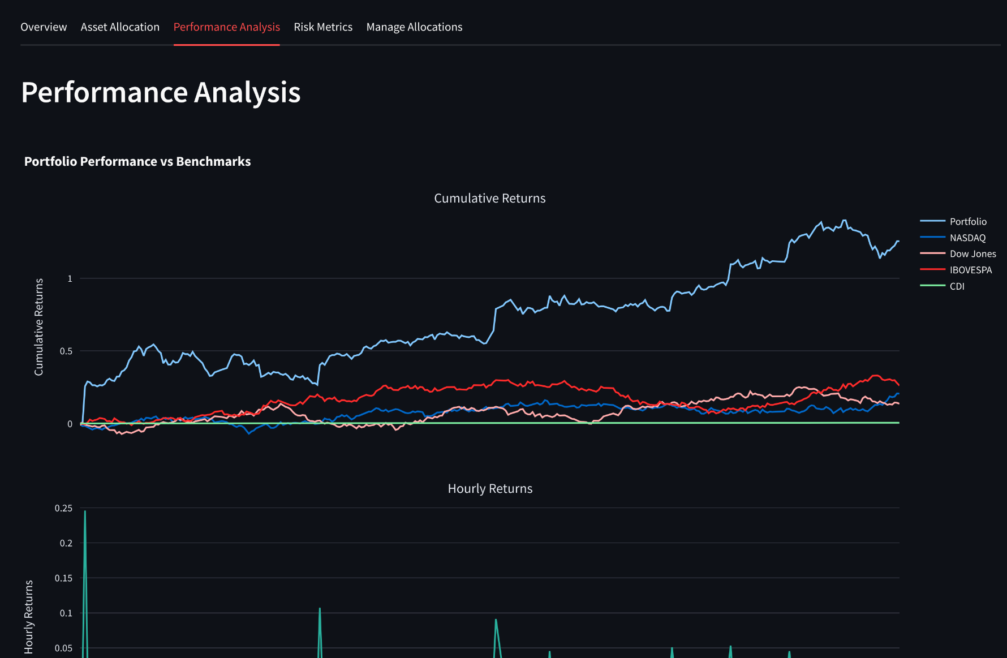Toggle Dow Jones legend entry

point(958,253)
